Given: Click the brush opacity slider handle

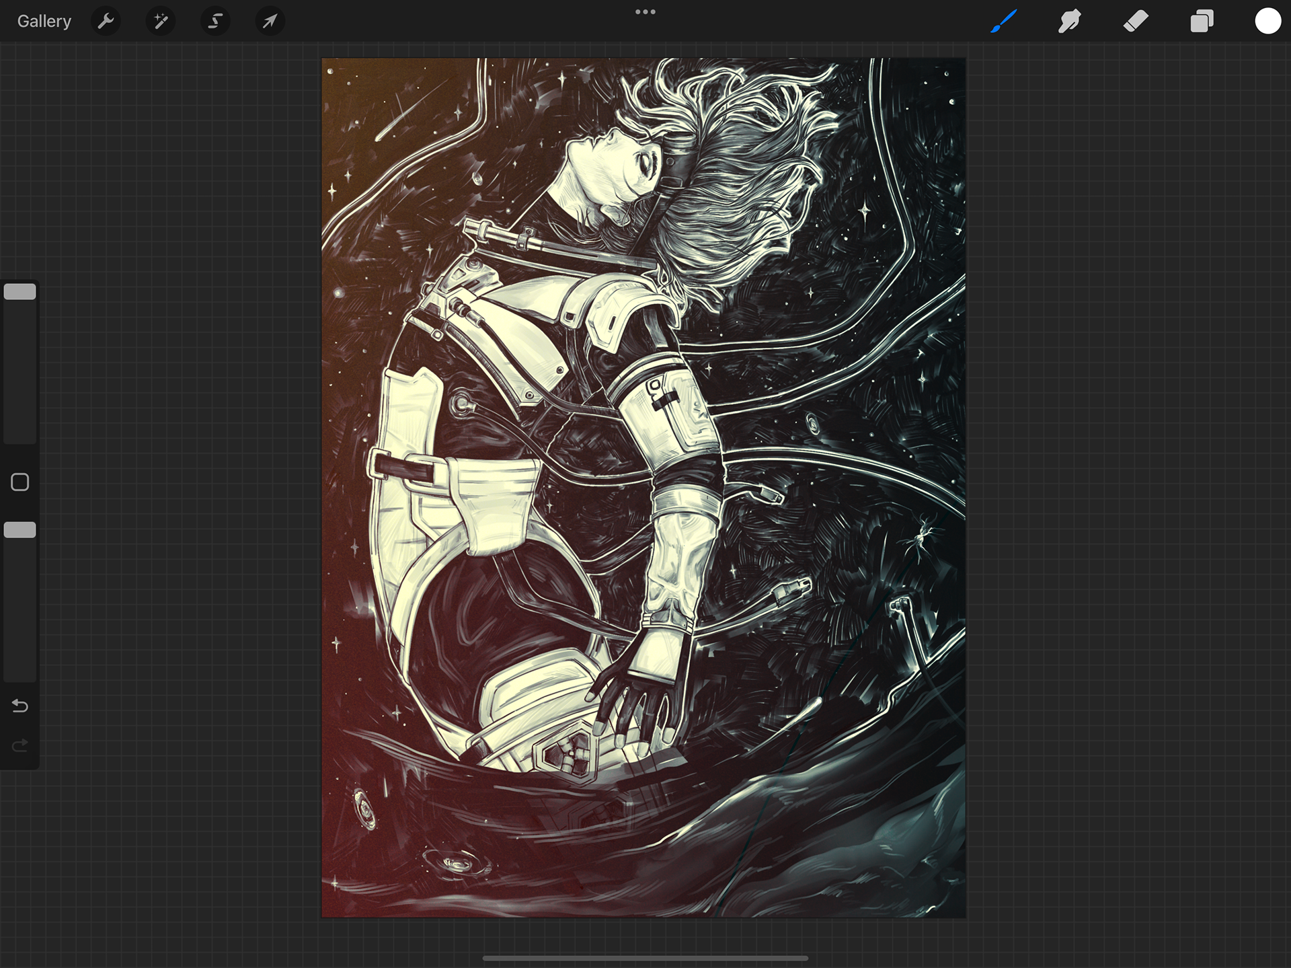Looking at the screenshot, I should click(20, 530).
